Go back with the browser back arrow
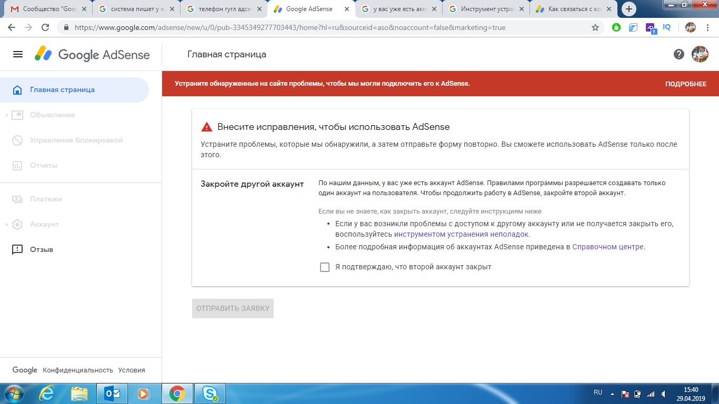The height and width of the screenshot is (404, 719). [13, 27]
